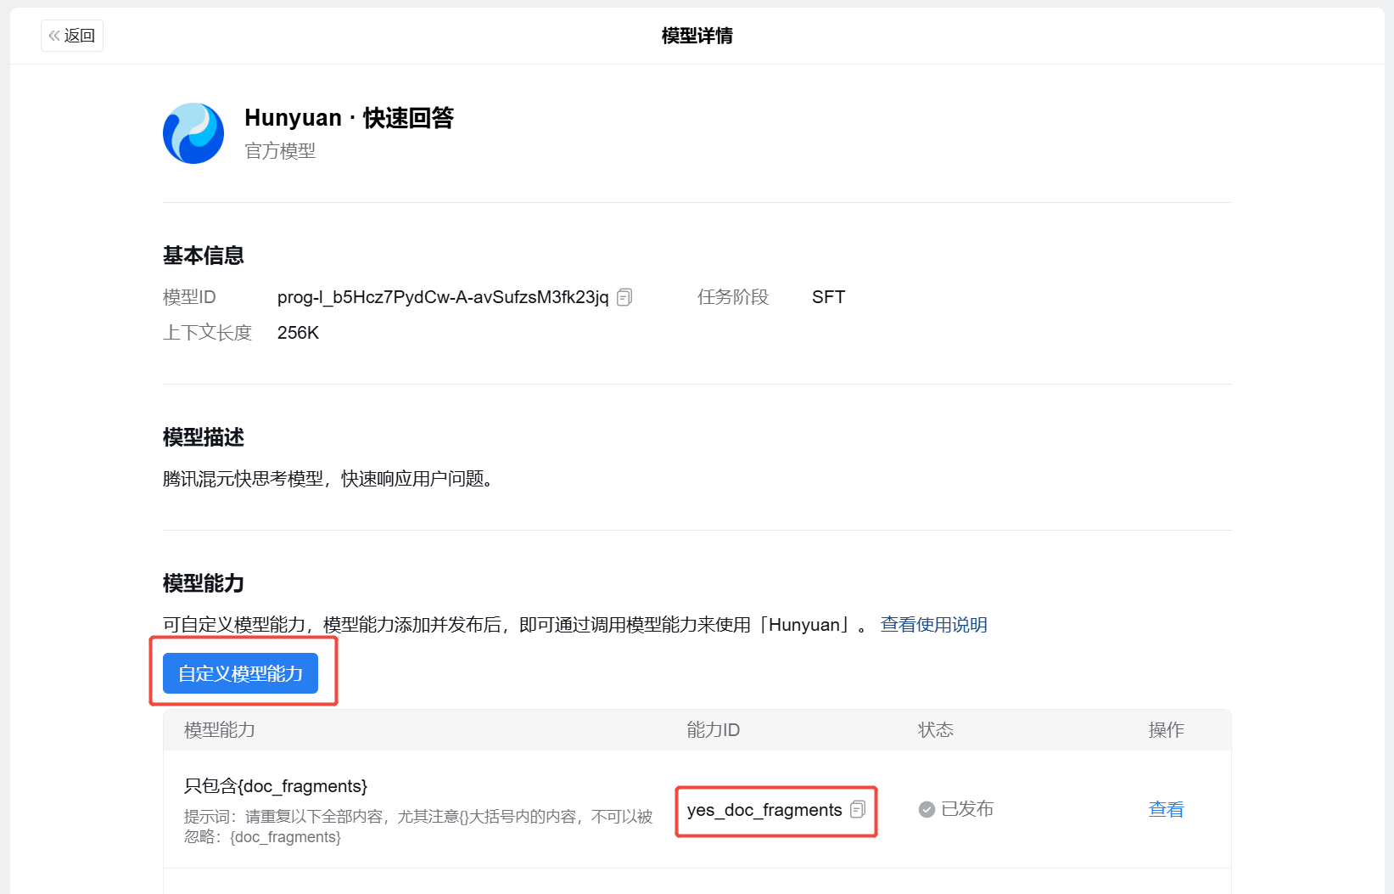Click the 只包含{doc_fragments} capability name
This screenshot has height=894, width=1394.
276,786
